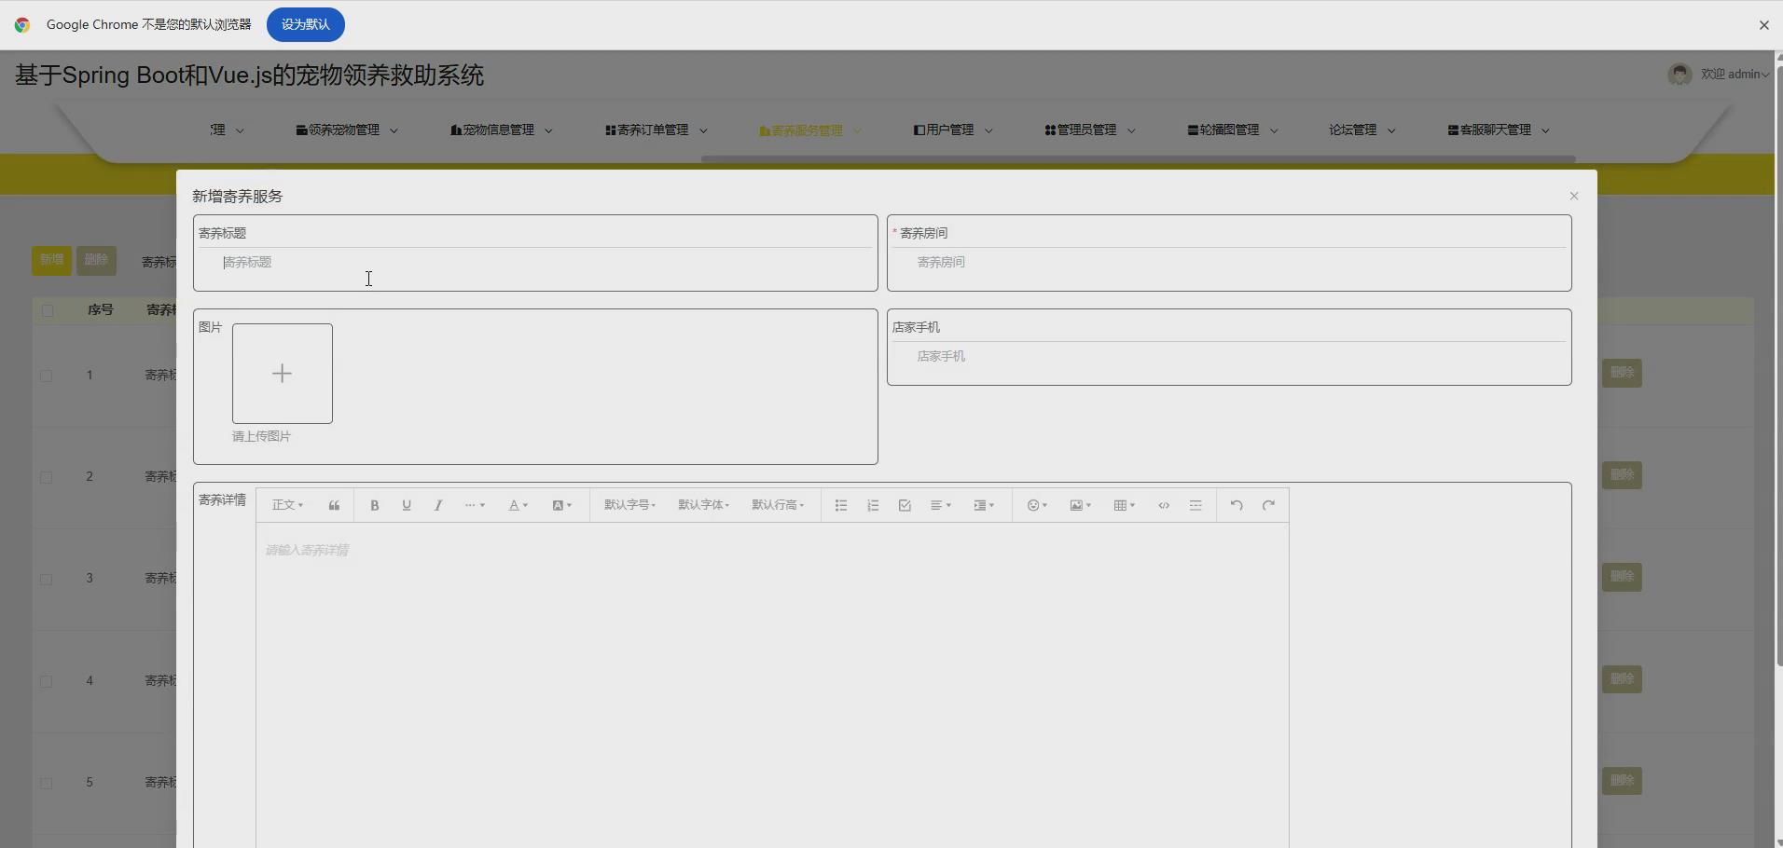Click the 删除 button in row 5
This screenshot has height=848, width=1783.
pos(1622,781)
